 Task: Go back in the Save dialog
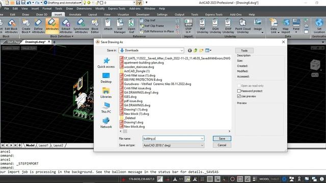(189, 50)
